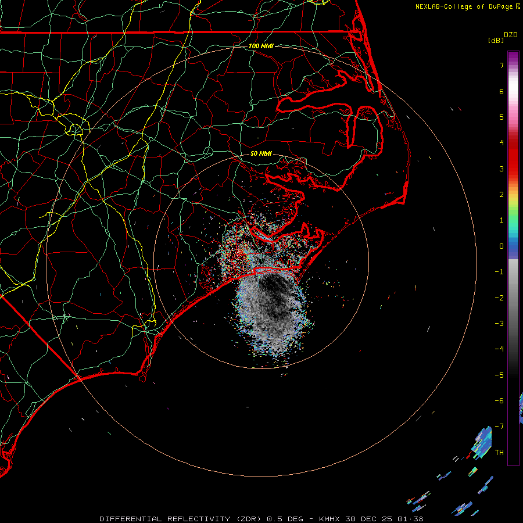Click the 7 value on the scale
The image size is (523, 523).
point(501,65)
